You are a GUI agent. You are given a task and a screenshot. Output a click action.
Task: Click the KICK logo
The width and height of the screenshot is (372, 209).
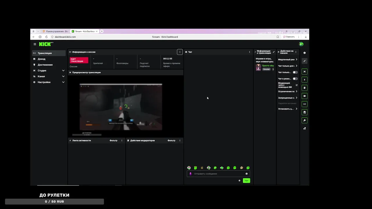click(46, 44)
